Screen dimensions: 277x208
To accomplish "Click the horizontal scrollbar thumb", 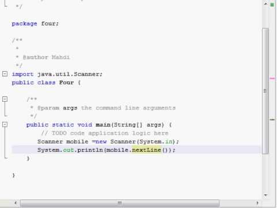I will (119, 203).
